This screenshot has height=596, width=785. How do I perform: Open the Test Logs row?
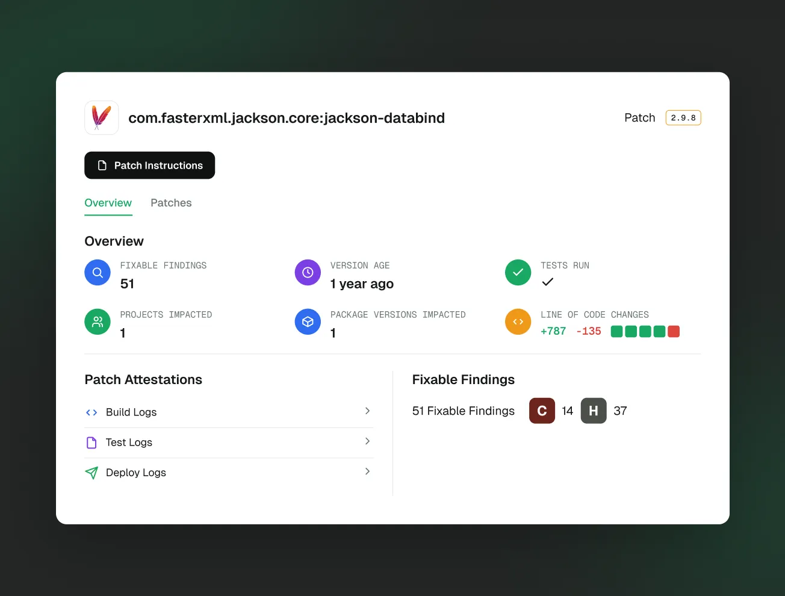click(x=229, y=442)
